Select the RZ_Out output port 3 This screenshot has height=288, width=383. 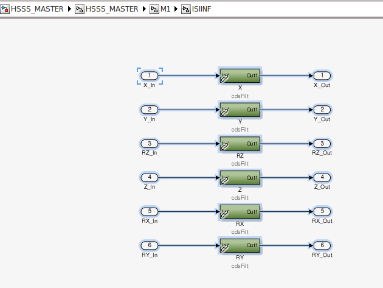(322, 144)
